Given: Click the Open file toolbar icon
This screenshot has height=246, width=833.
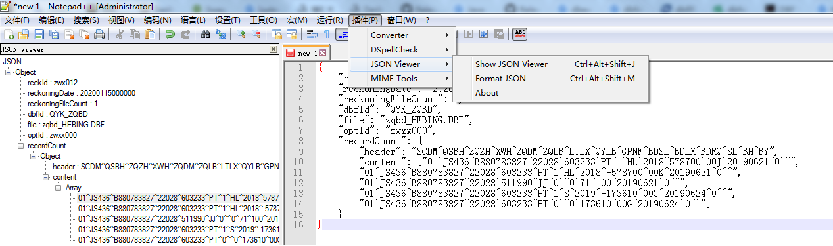Looking at the screenshot, I should 24,34.
